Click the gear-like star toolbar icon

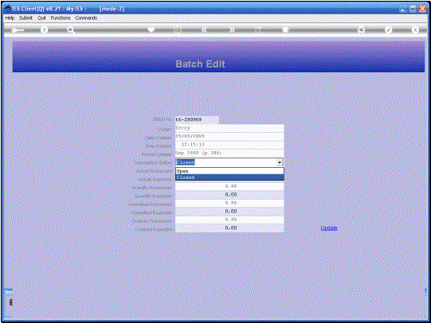click(361, 30)
